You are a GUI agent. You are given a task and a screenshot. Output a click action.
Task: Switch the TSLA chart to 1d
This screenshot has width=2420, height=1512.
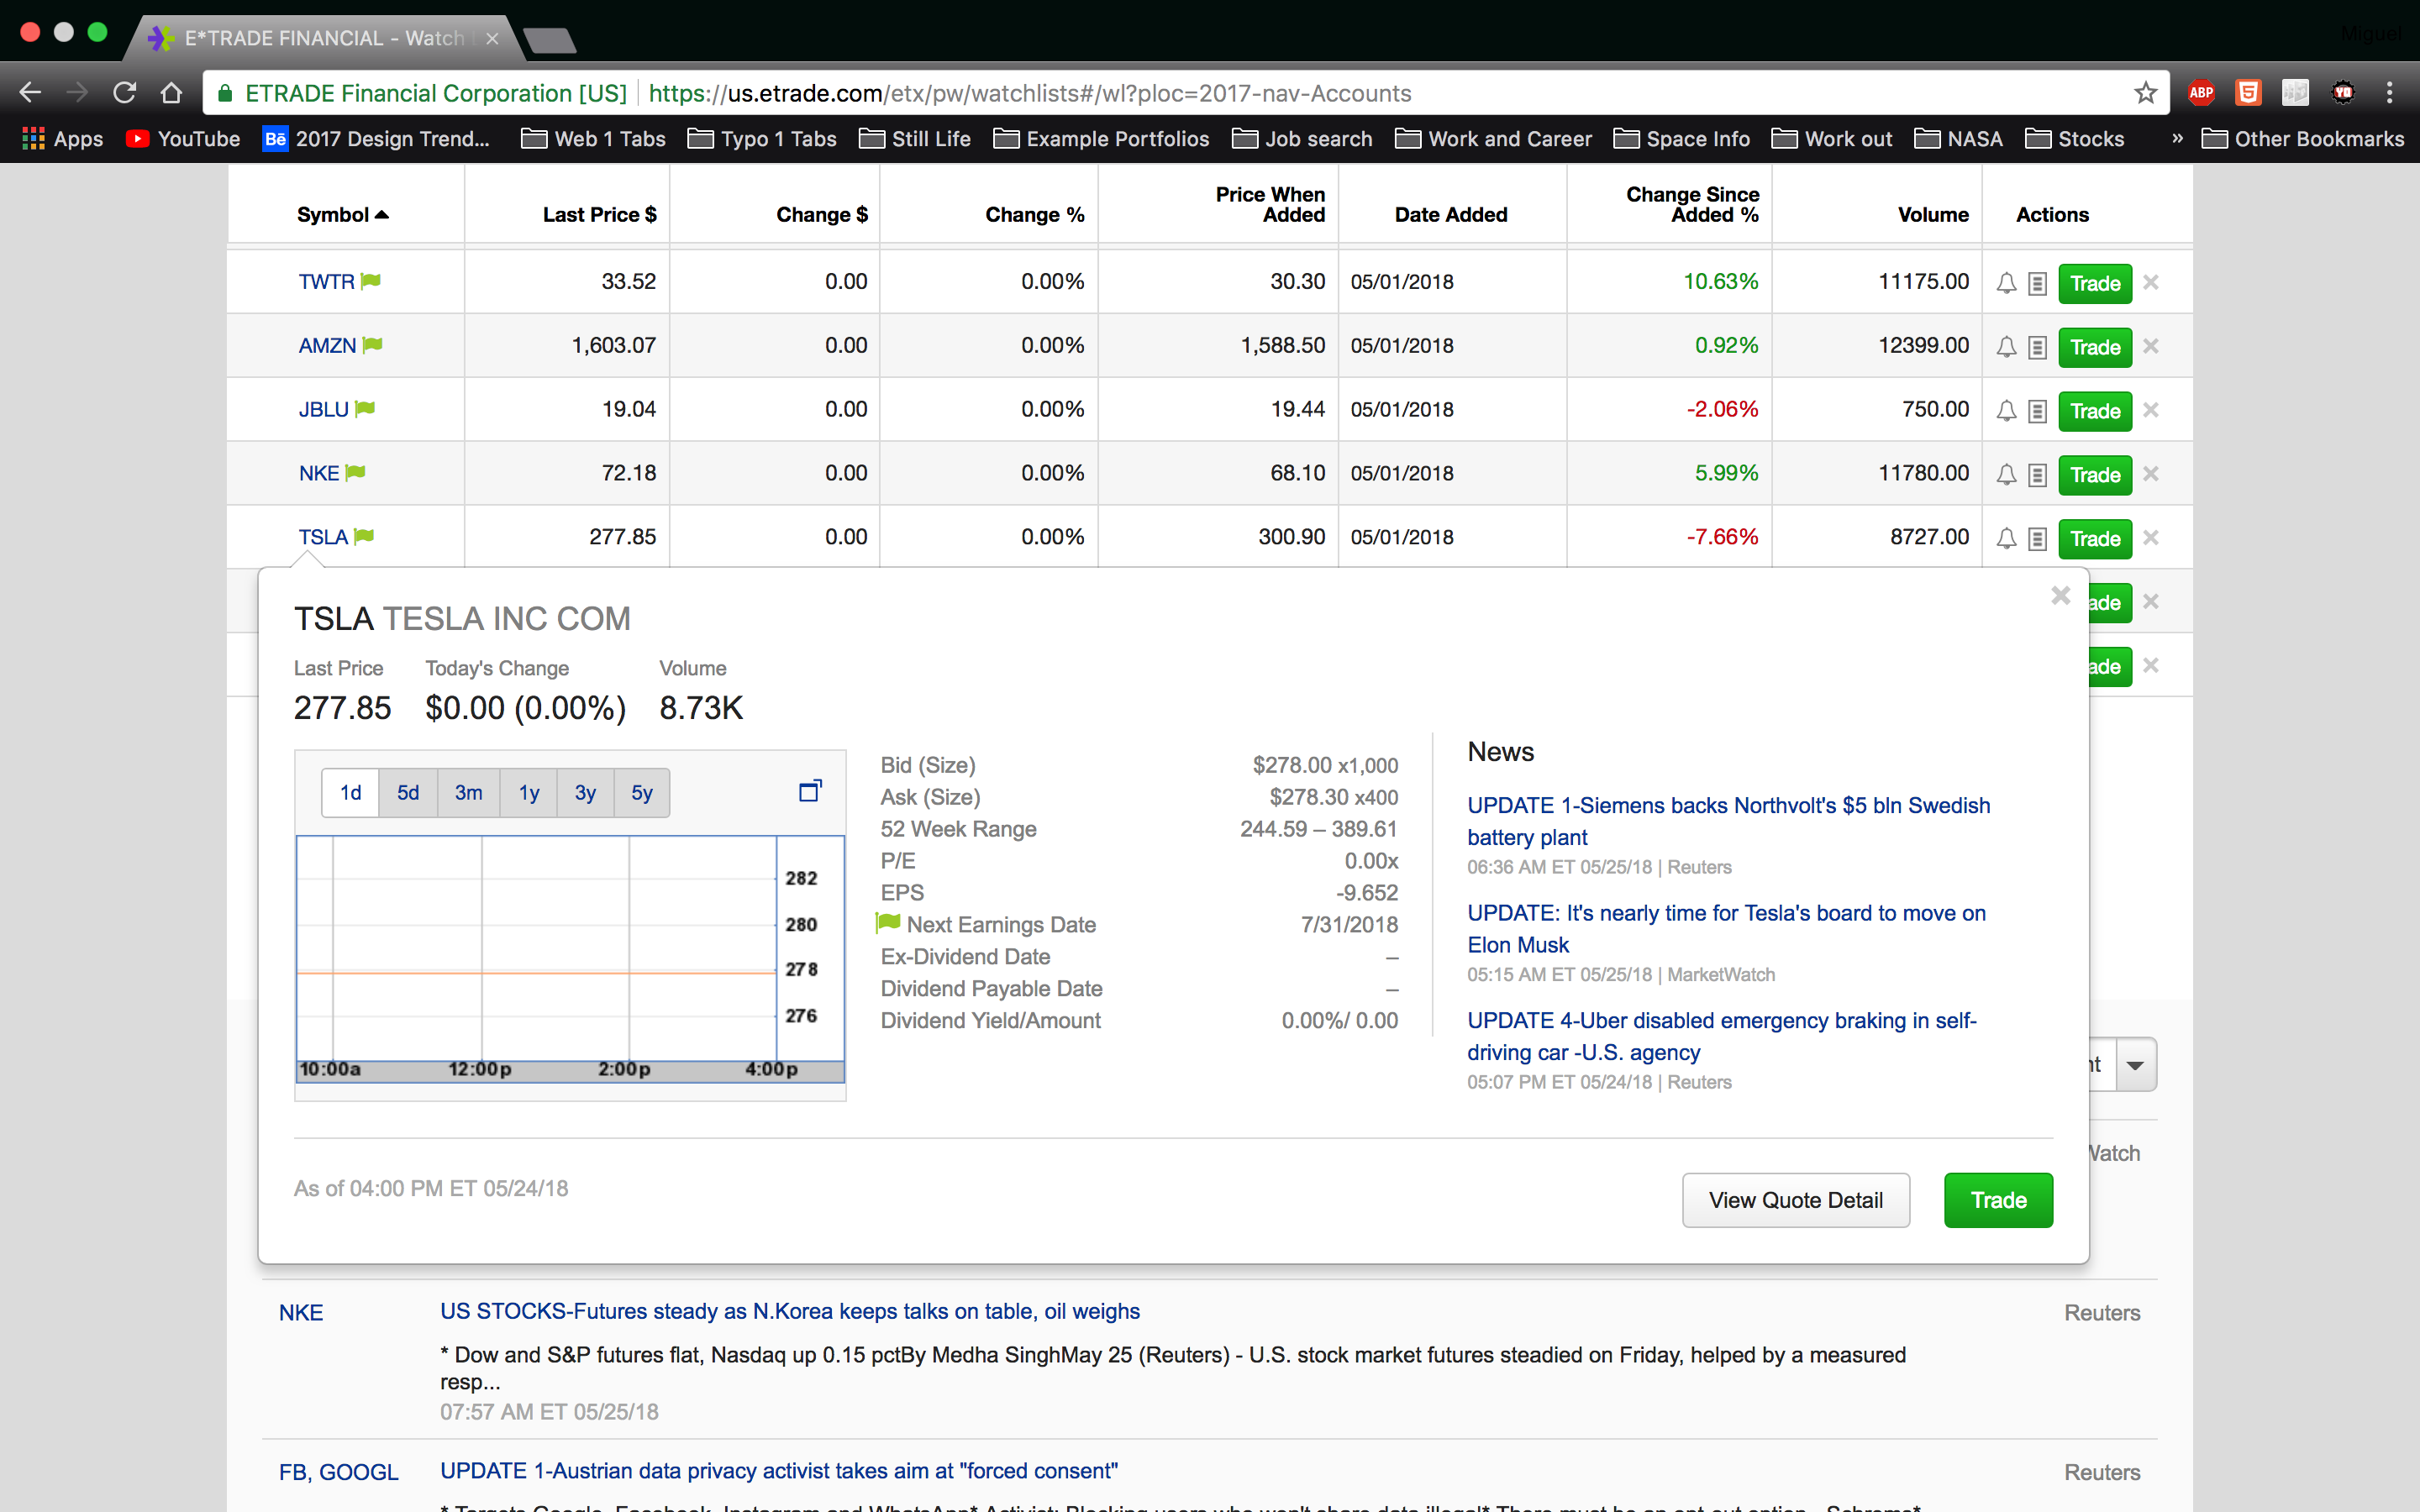coord(350,793)
